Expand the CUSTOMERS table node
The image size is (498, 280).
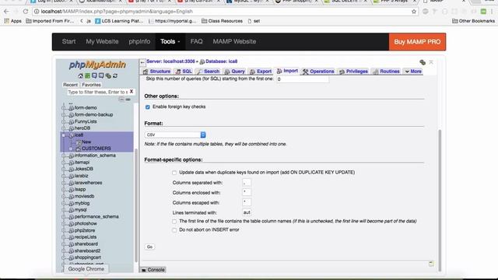pos(71,149)
